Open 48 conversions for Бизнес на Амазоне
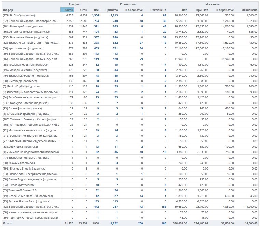 (97, 76)
